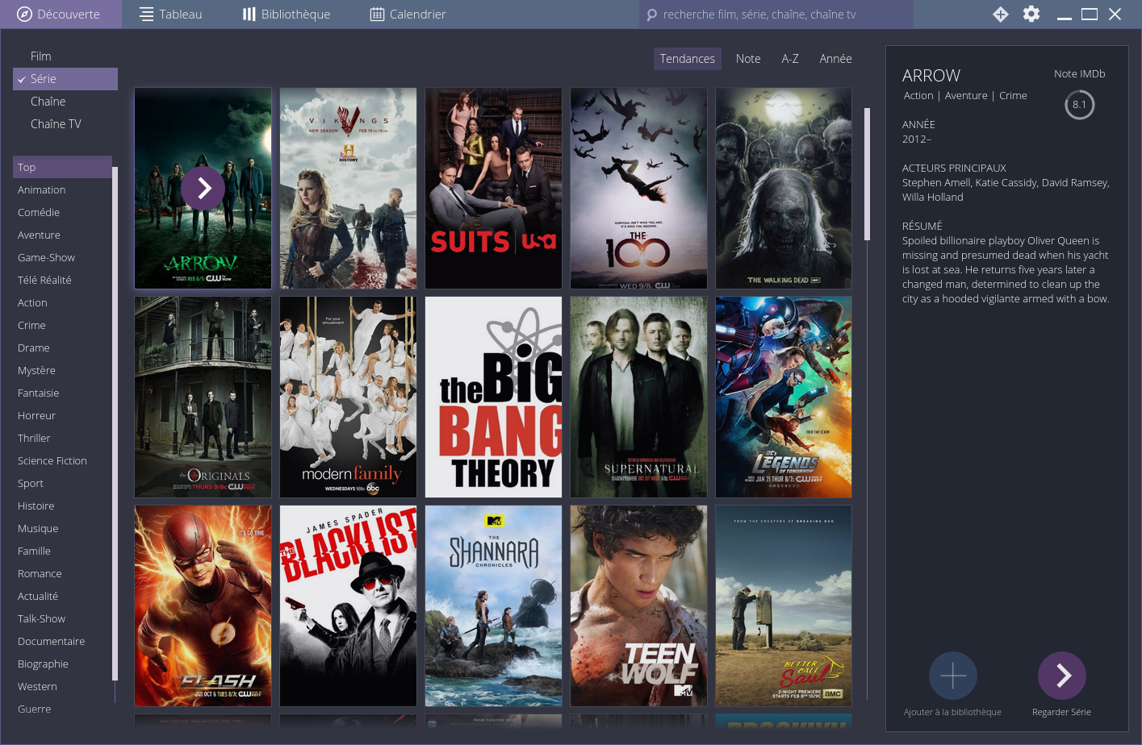Switch to the Tableau tab
The width and height of the screenshot is (1142, 745).
170,15
